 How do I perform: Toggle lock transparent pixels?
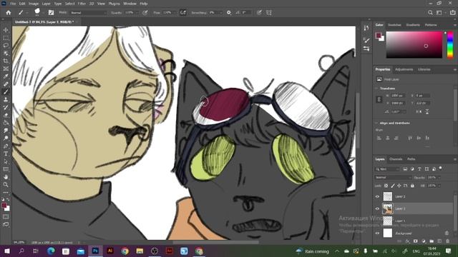click(x=386, y=186)
